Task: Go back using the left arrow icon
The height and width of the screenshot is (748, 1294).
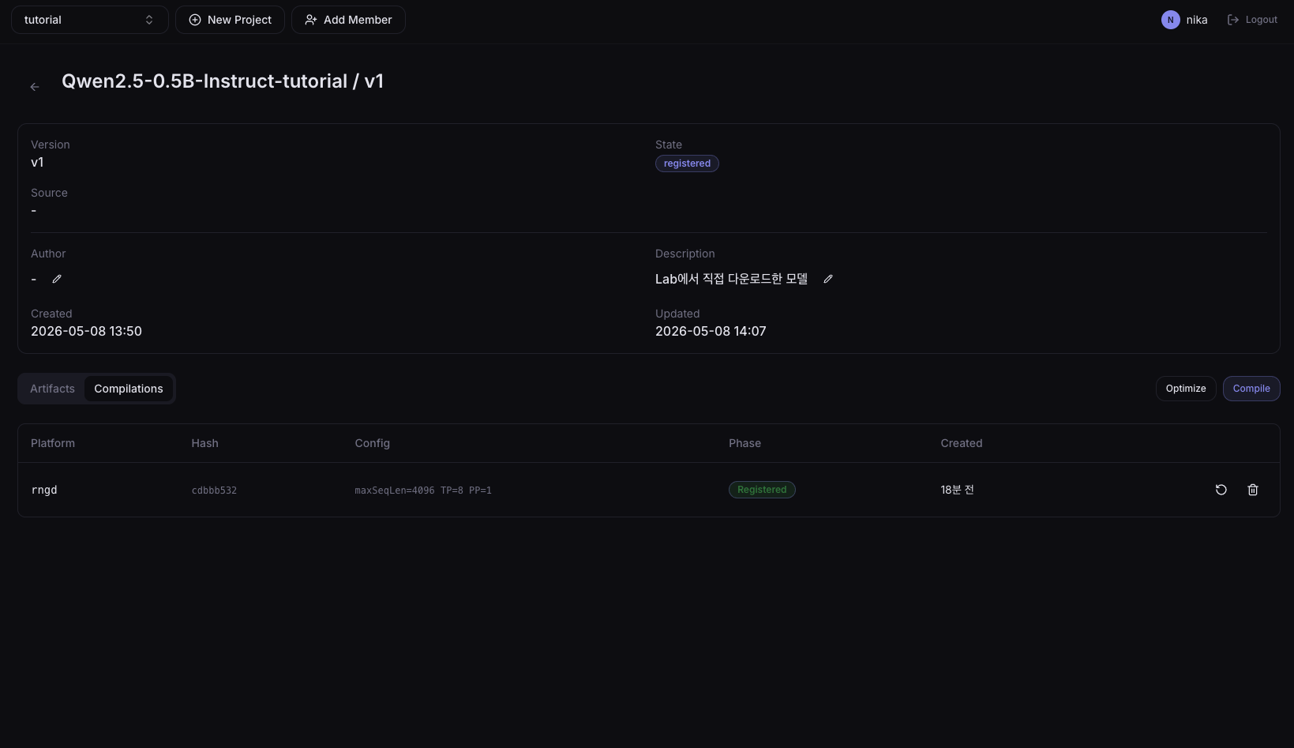Action: [x=35, y=87]
